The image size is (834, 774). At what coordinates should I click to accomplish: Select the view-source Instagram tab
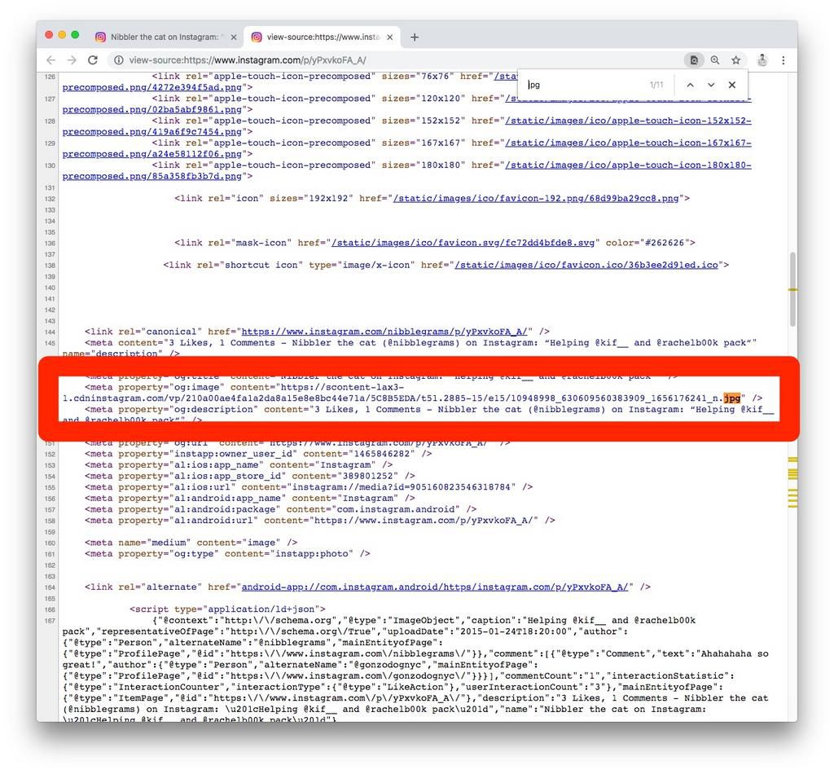(x=323, y=37)
